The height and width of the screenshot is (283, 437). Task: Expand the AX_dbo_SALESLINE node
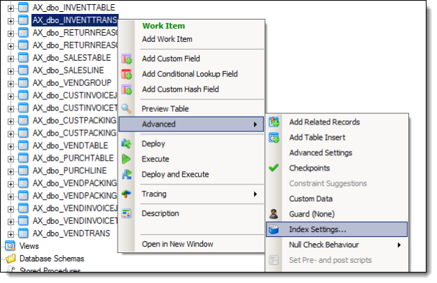point(11,71)
